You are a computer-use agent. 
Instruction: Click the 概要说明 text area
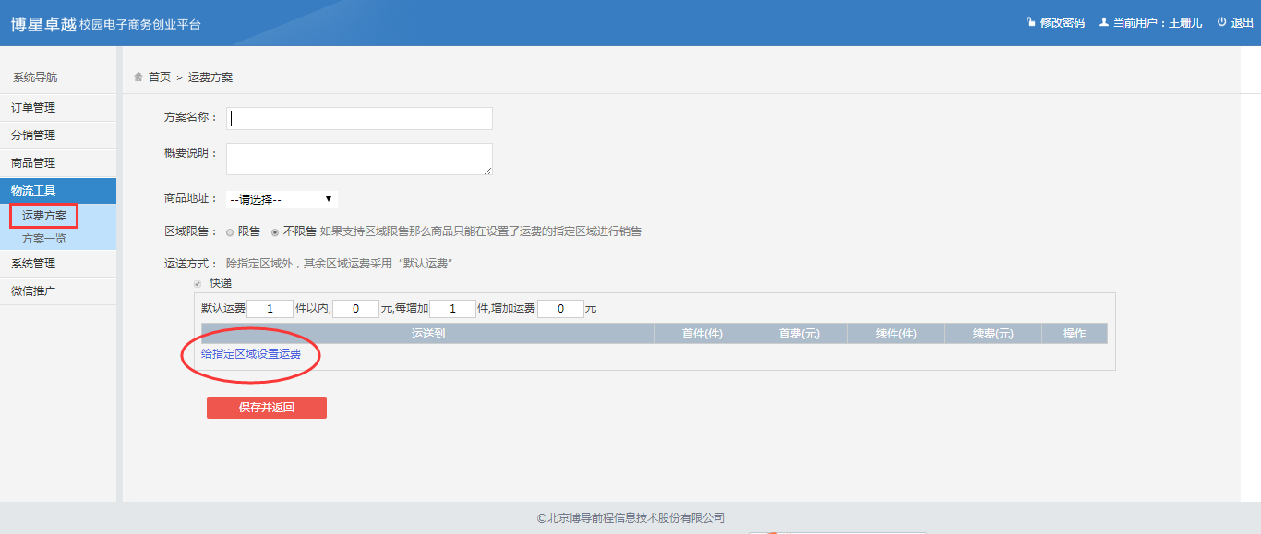(359, 159)
